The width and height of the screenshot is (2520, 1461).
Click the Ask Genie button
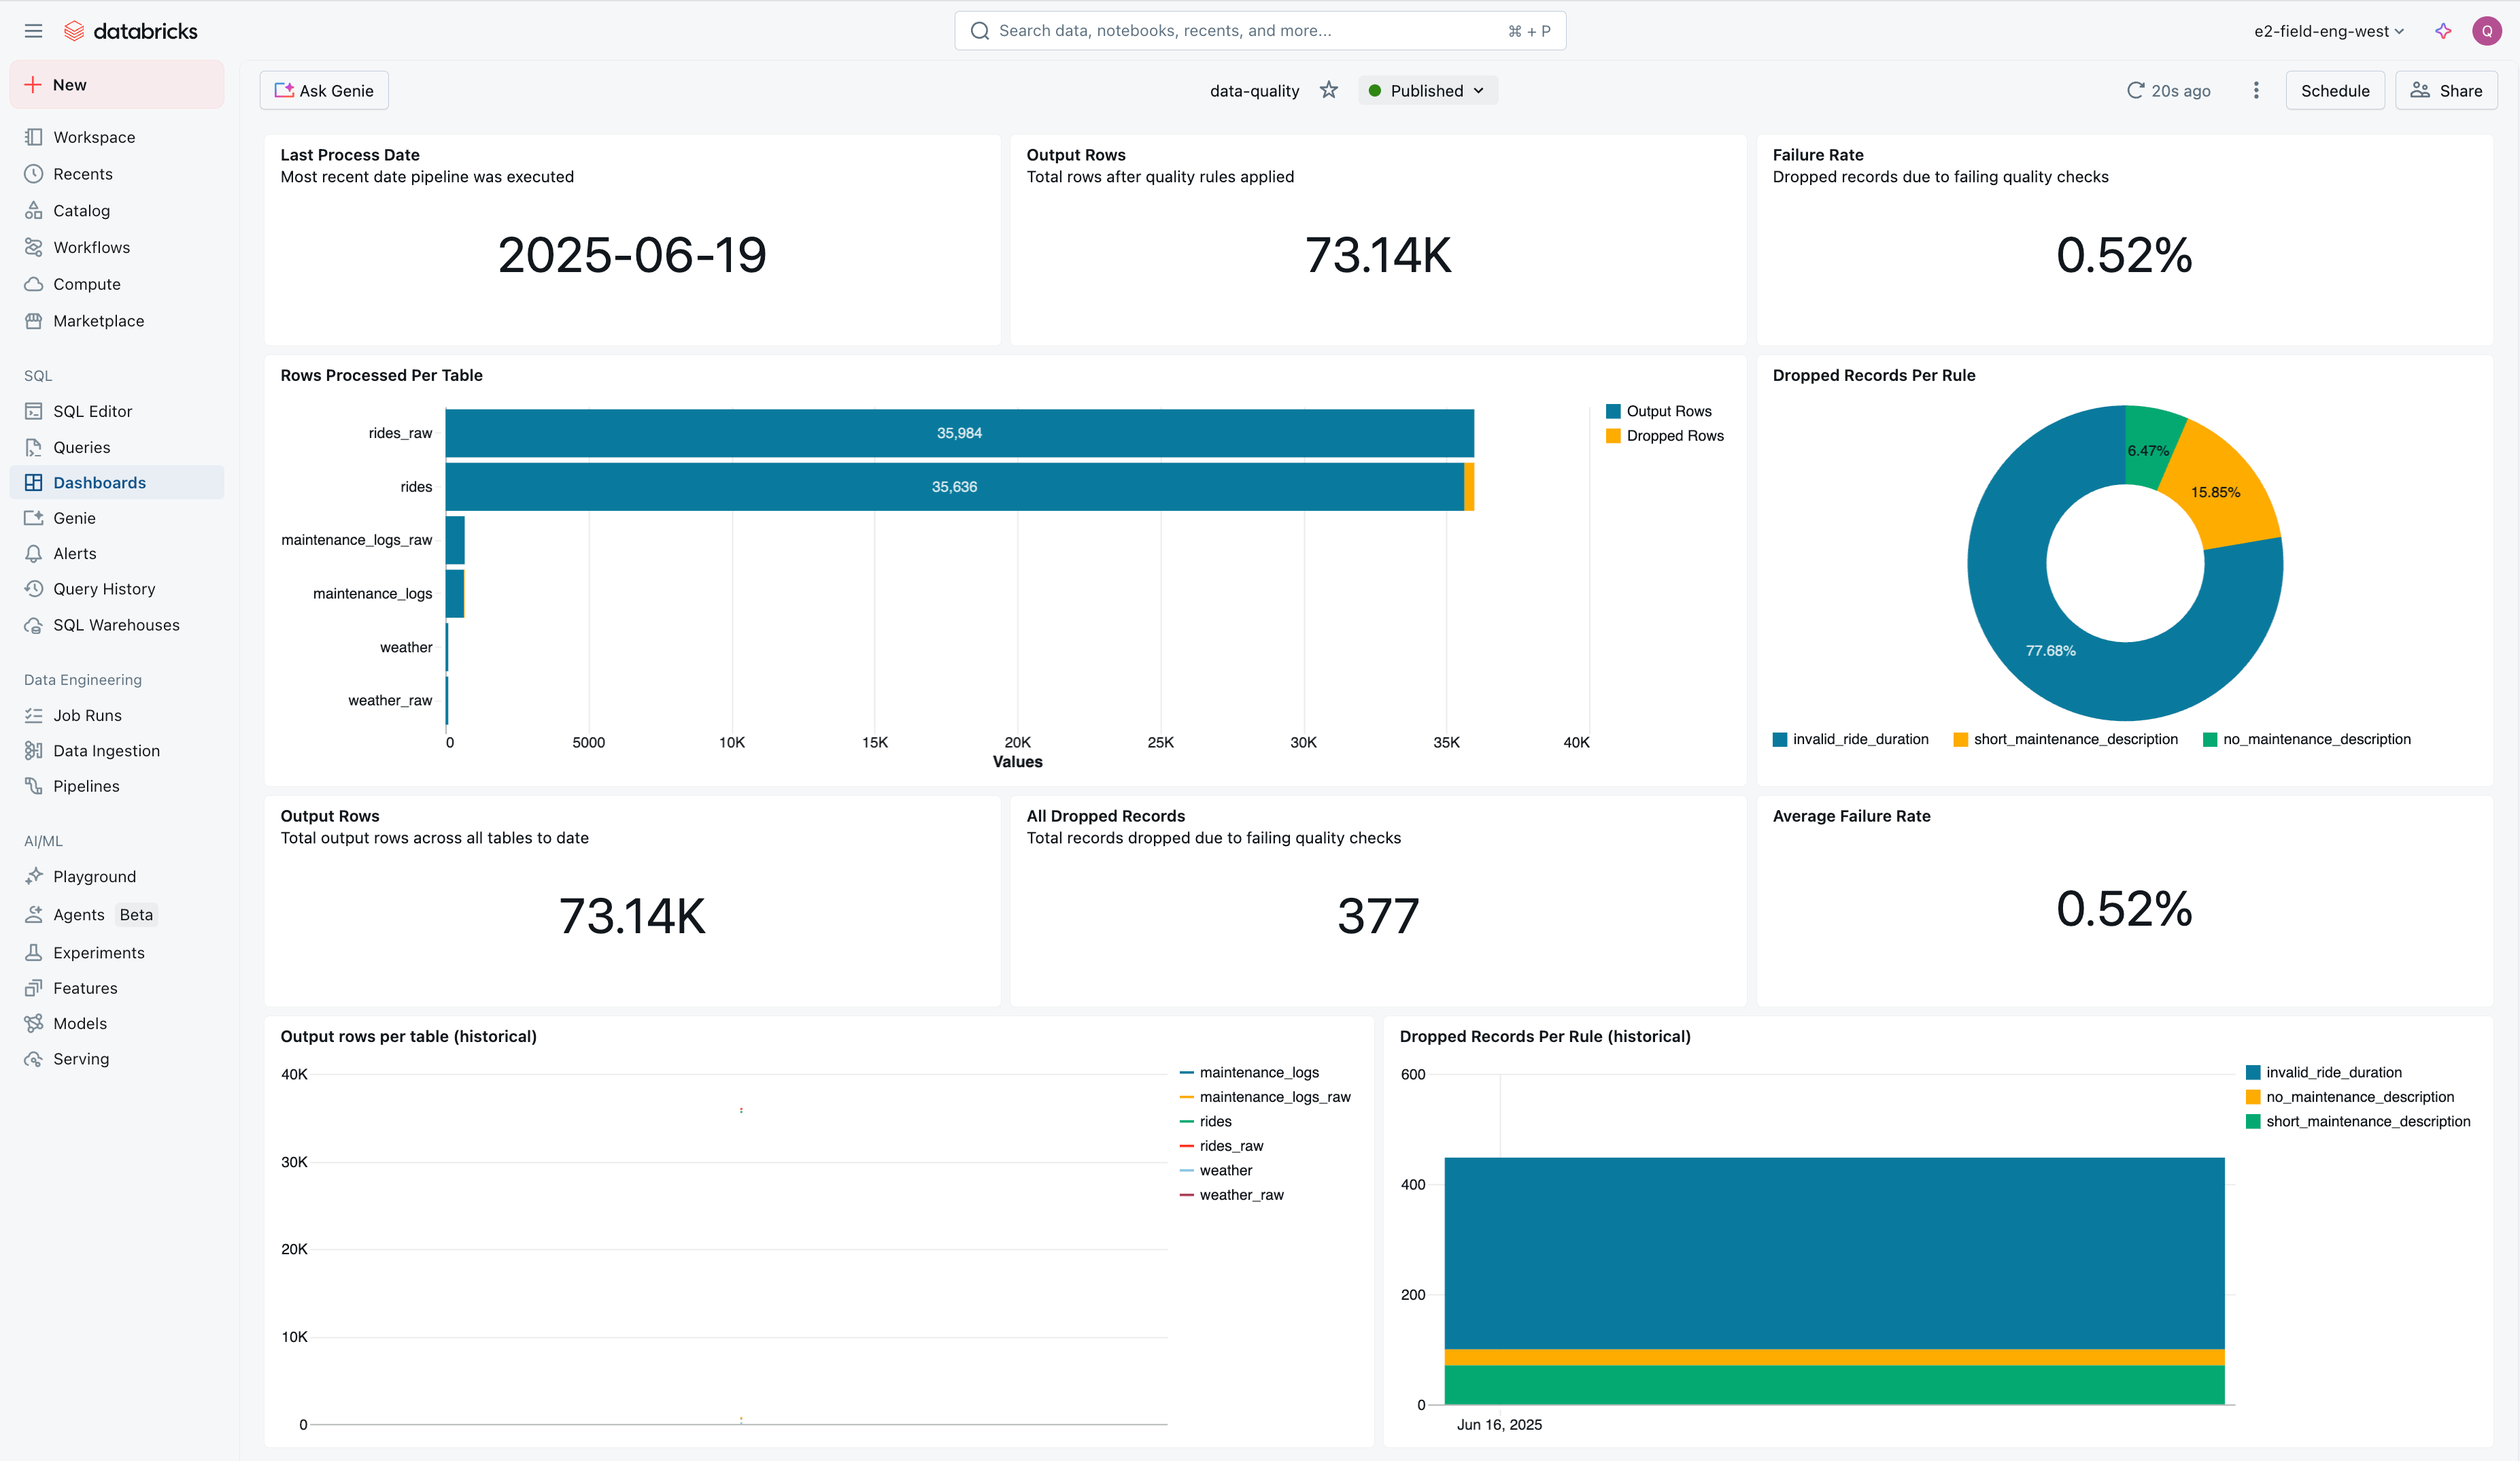point(324,90)
